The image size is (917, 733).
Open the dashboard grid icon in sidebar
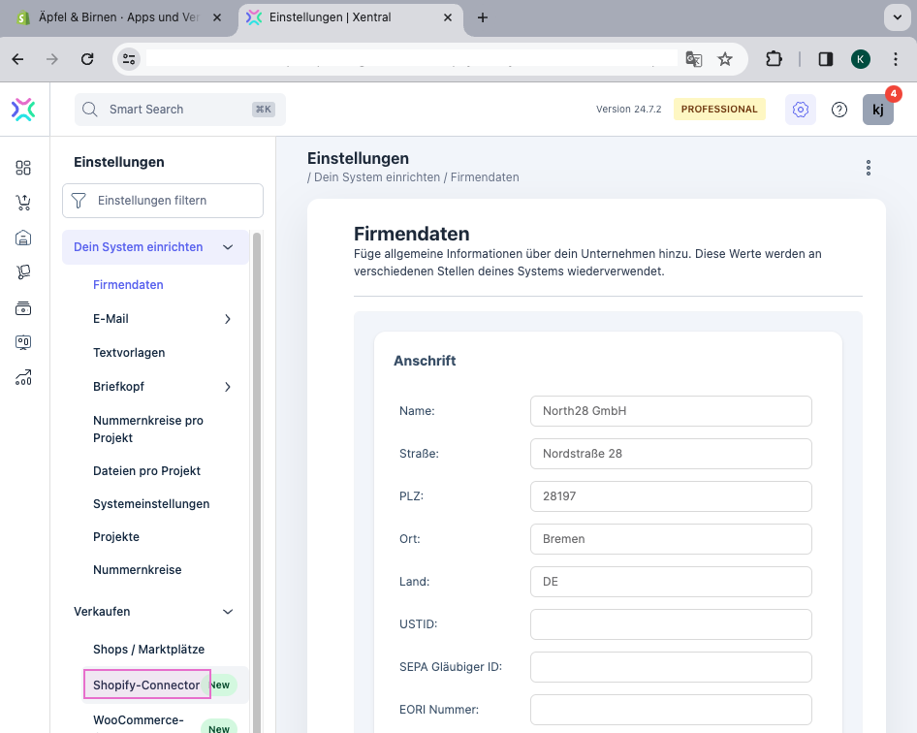(x=23, y=168)
